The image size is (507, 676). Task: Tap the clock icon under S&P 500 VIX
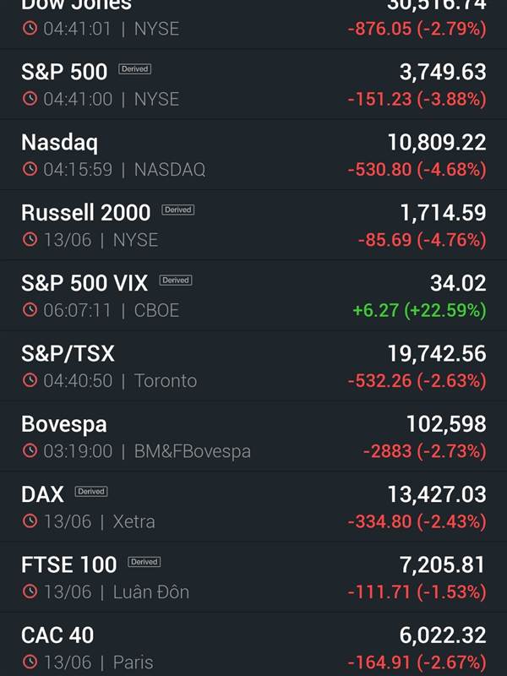click(x=30, y=309)
